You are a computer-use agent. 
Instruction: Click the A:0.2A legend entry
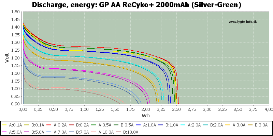point(57,125)
